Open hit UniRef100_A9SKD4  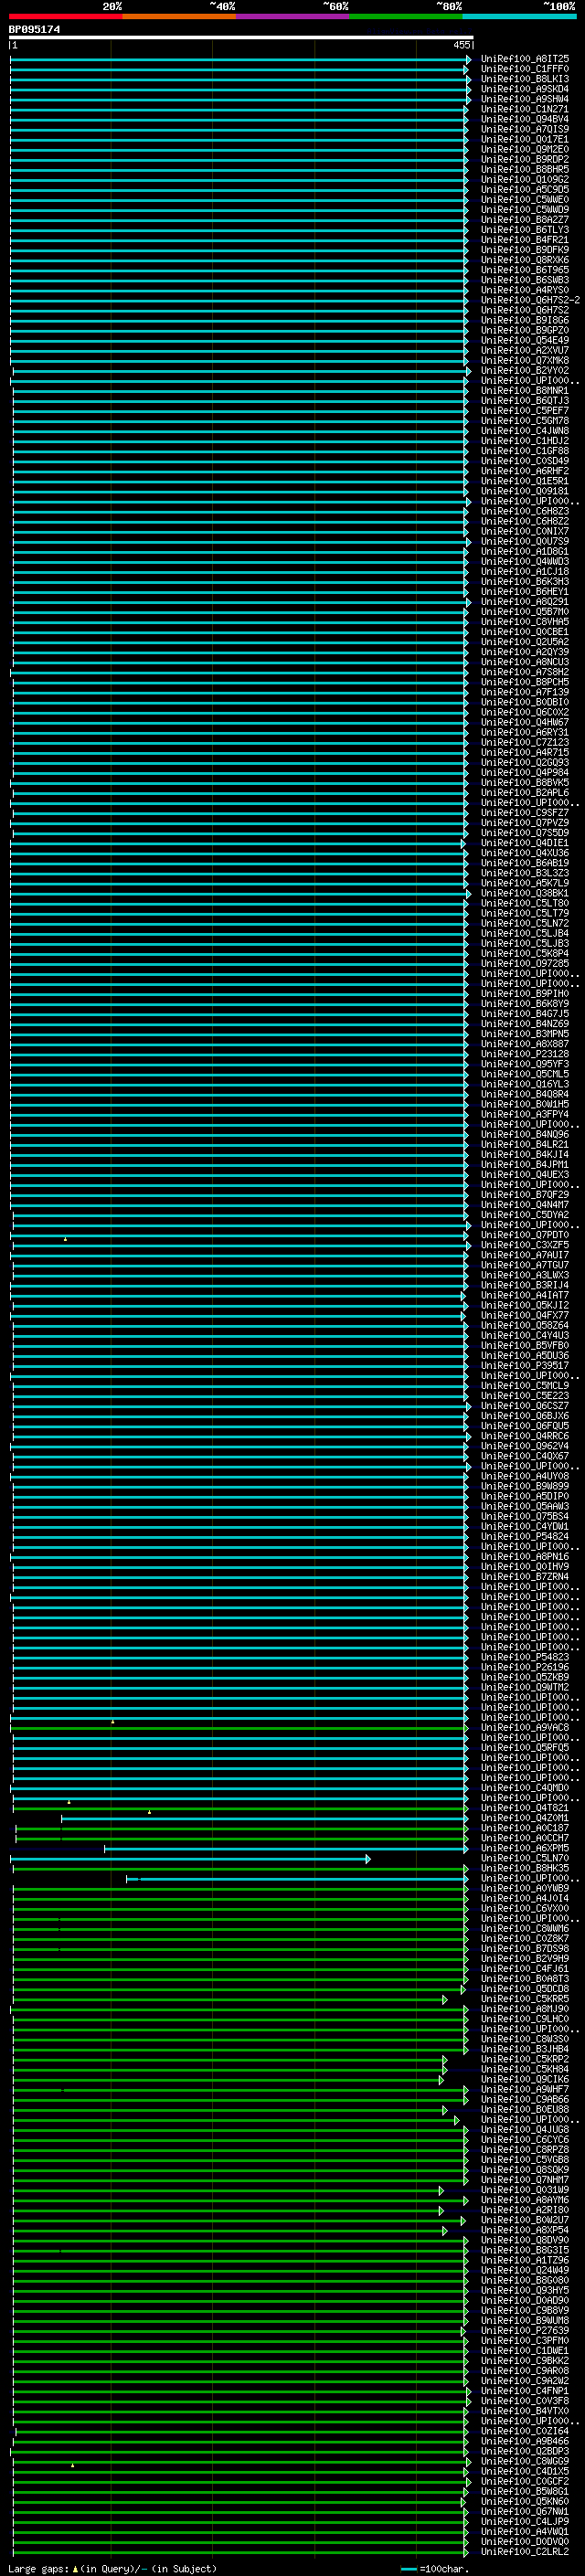click(x=525, y=89)
